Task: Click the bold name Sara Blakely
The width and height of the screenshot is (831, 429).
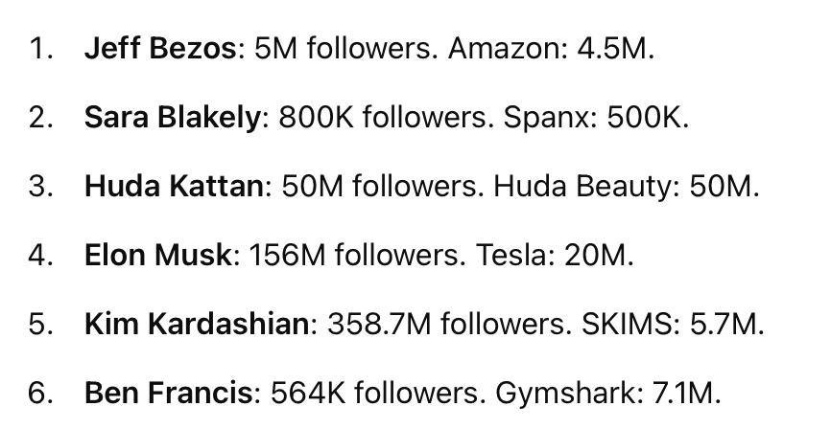Action: pos(172,118)
